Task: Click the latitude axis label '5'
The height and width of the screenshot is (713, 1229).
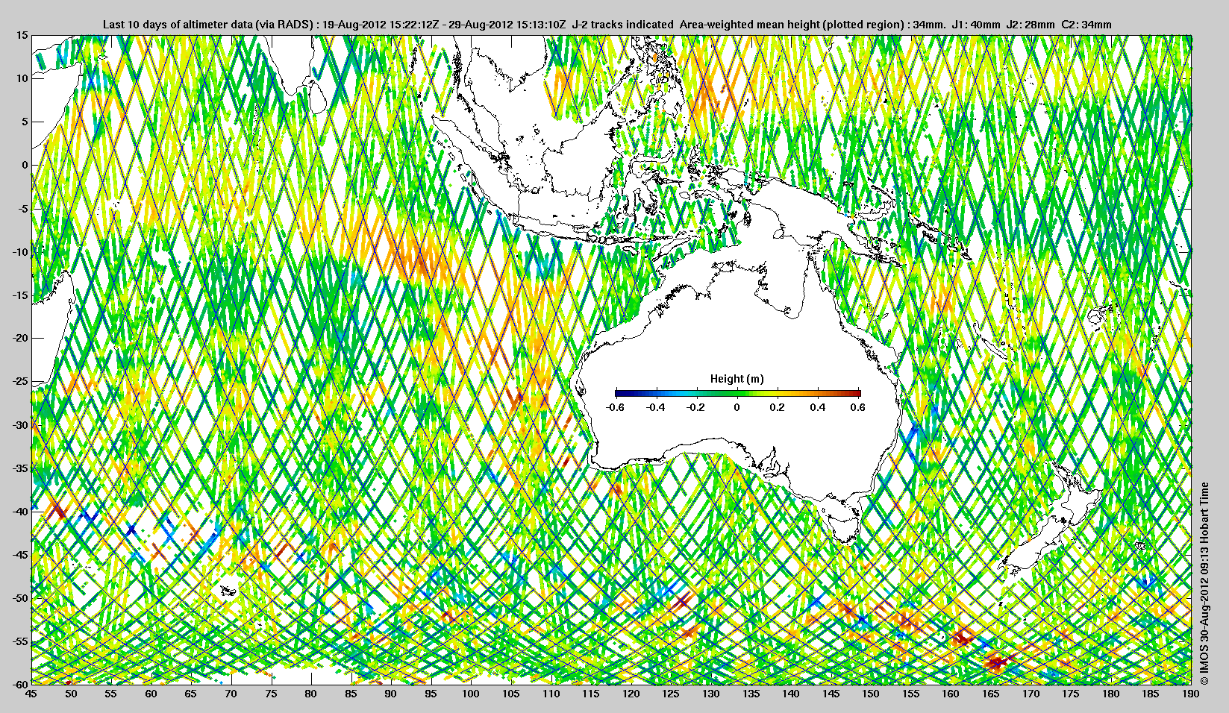Action: point(25,122)
